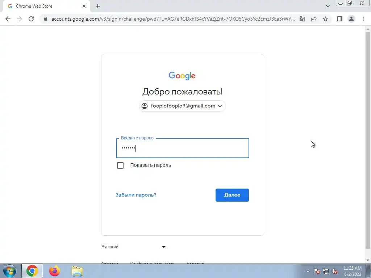Select the Chrome Web Store tab

pos(46,6)
